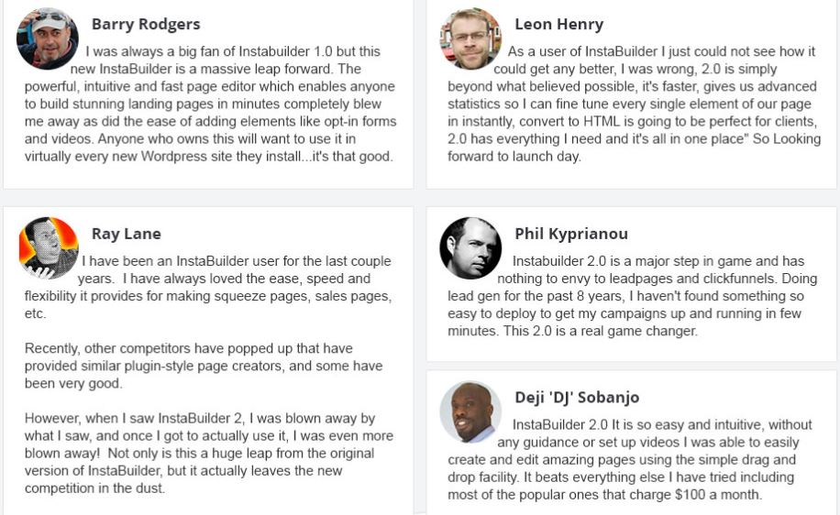This screenshot has height=515, width=840.
Task: Select the name Barry Rodgers heading
Action: (x=146, y=24)
